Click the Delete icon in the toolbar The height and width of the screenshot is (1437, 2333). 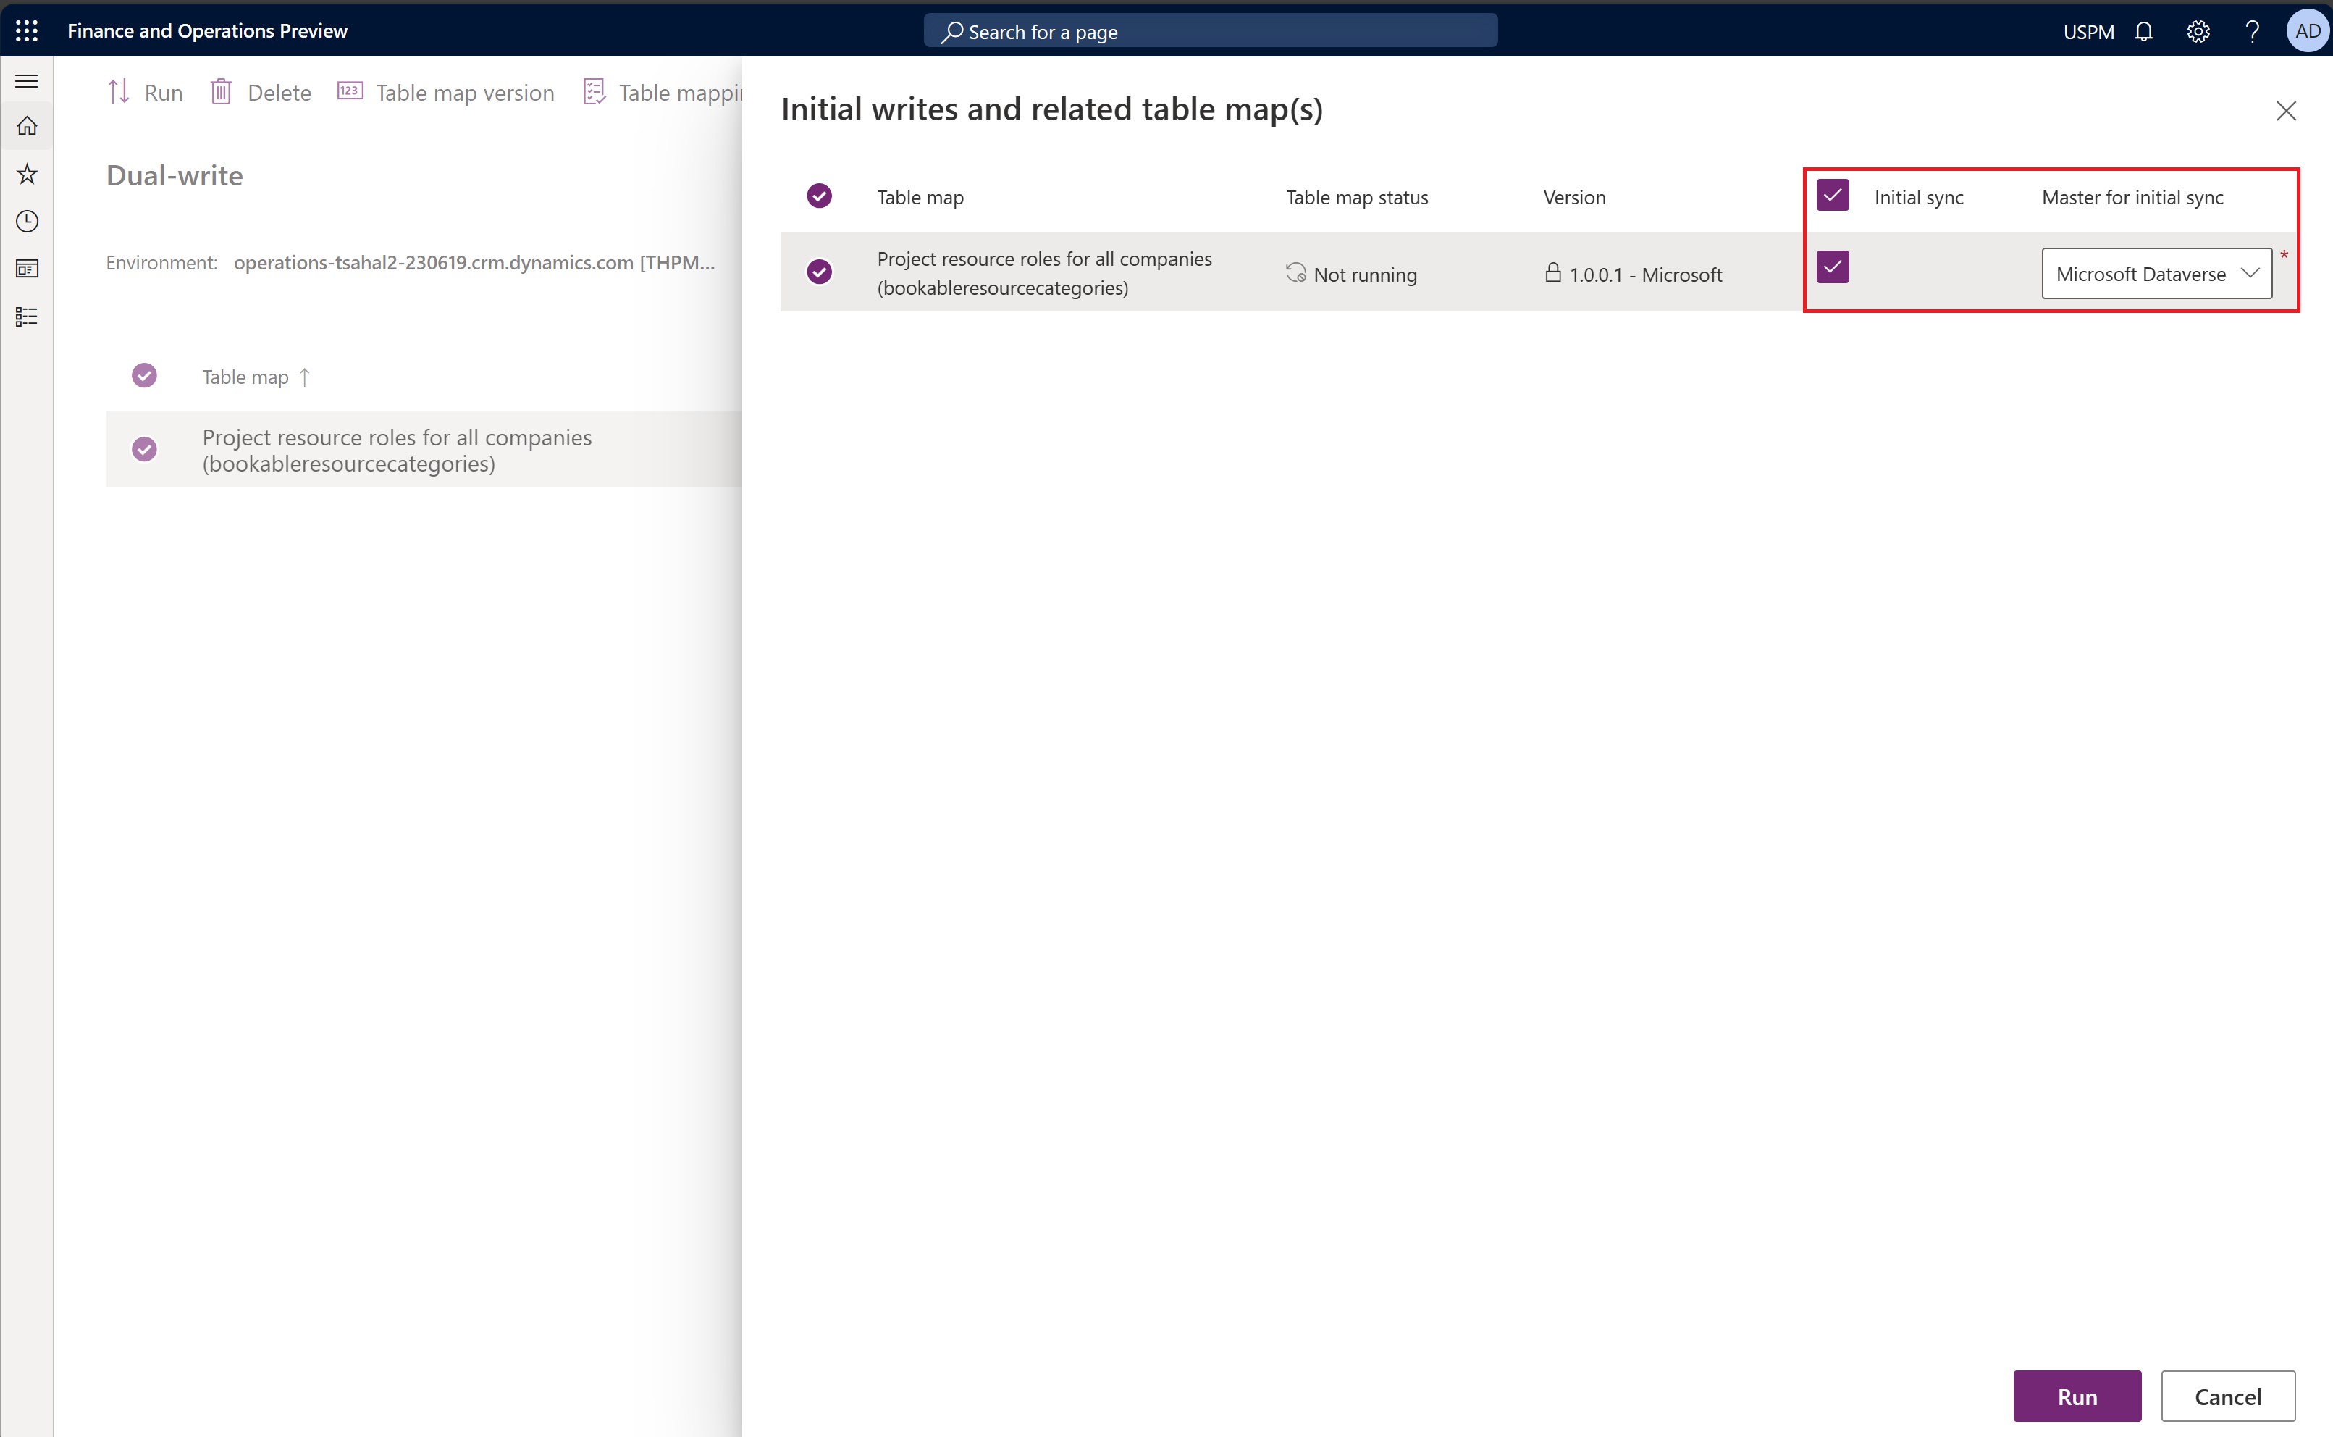(x=220, y=92)
